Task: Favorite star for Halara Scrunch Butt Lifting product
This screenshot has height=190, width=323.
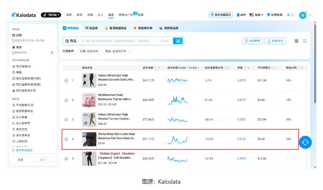Action: [x=66, y=80]
